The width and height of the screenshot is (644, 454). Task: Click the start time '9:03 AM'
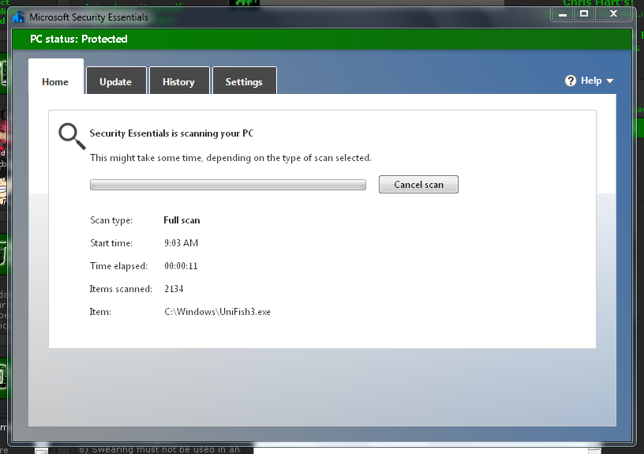click(182, 243)
